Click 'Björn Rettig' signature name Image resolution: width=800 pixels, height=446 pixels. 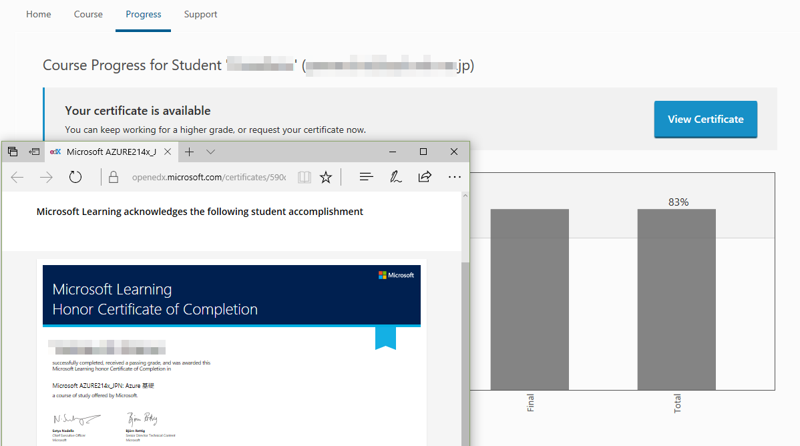pyautogui.click(x=136, y=431)
